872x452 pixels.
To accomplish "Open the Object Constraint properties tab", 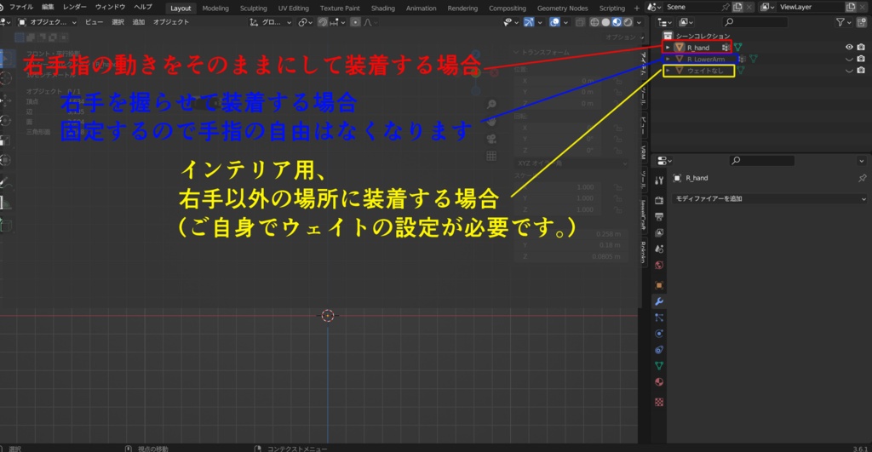I will coord(659,350).
